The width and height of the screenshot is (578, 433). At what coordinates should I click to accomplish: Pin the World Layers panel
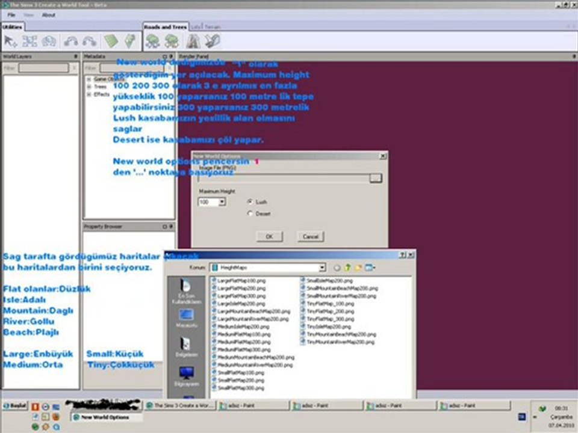tap(76, 57)
